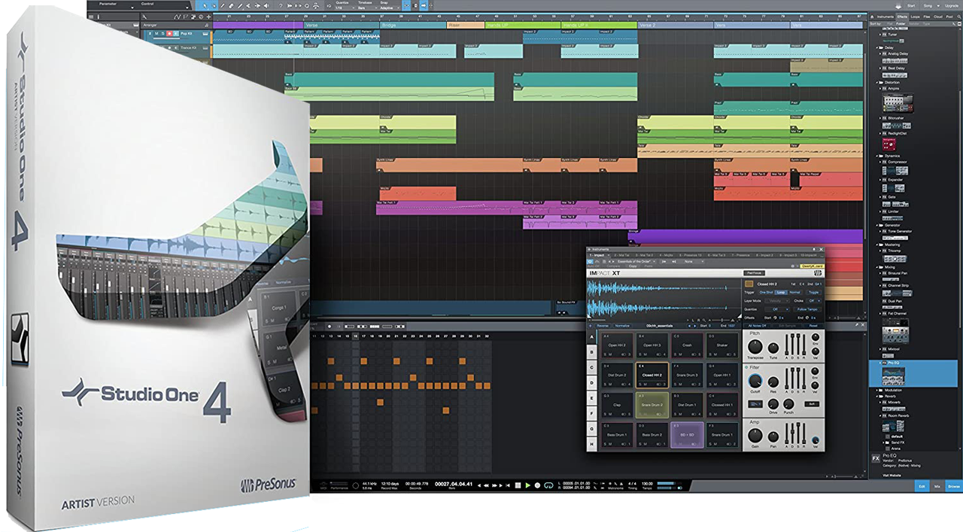This screenshot has width=963, height=532.
Task: Click the Reverse button for sample
Action: (602, 325)
